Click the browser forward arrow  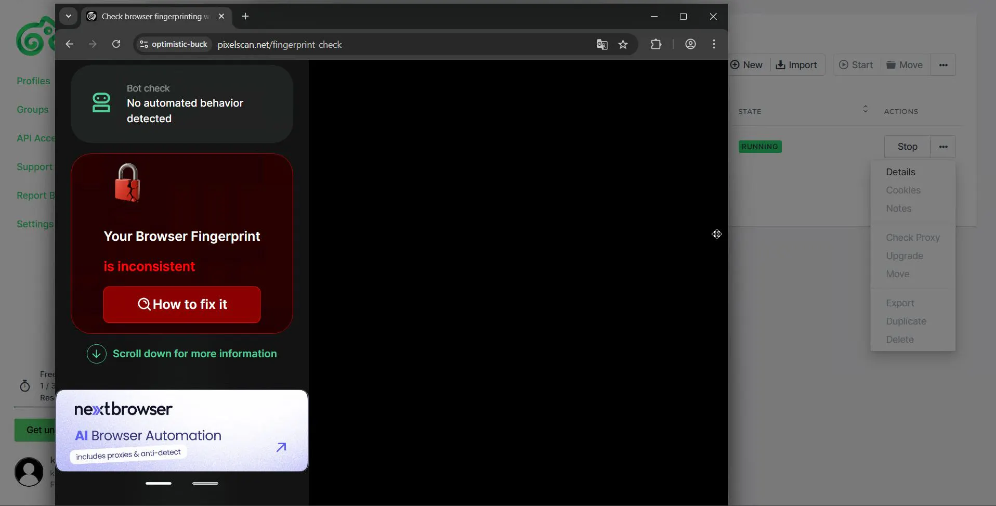point(93,44)
